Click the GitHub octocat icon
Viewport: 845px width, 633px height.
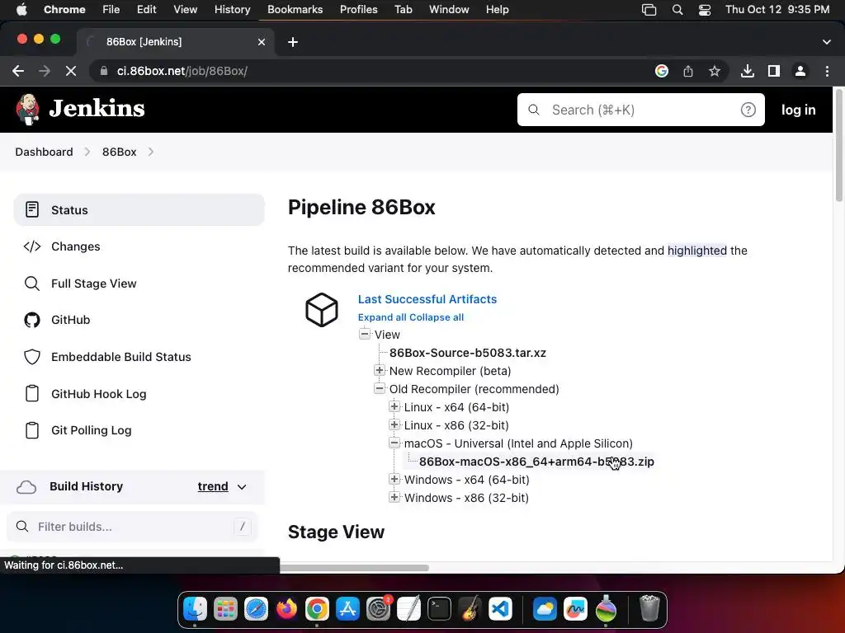[x=32, y=320]
